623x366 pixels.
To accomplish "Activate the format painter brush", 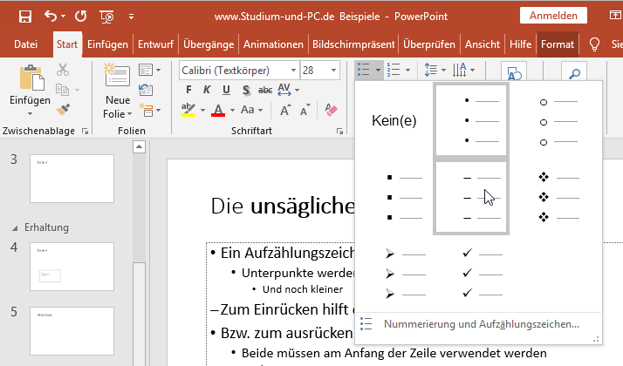I will tap(63, 110).
